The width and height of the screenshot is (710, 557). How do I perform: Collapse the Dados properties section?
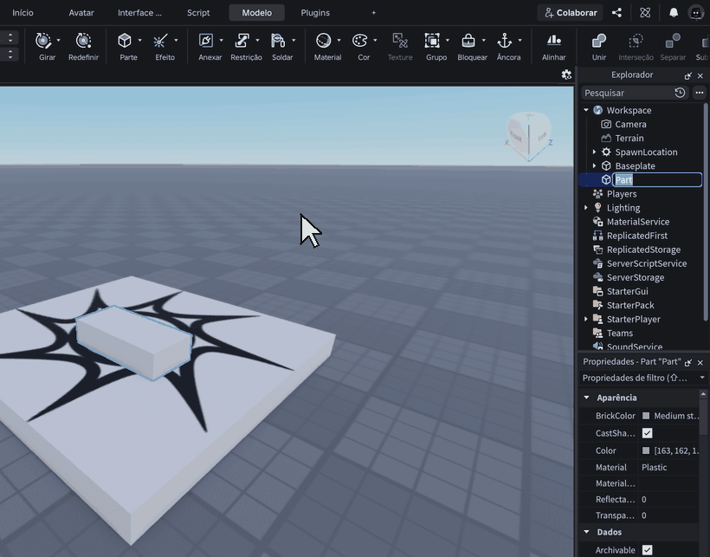click(x=587, y=532)
